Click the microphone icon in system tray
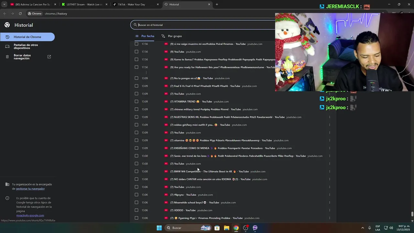 coord(370,228)
